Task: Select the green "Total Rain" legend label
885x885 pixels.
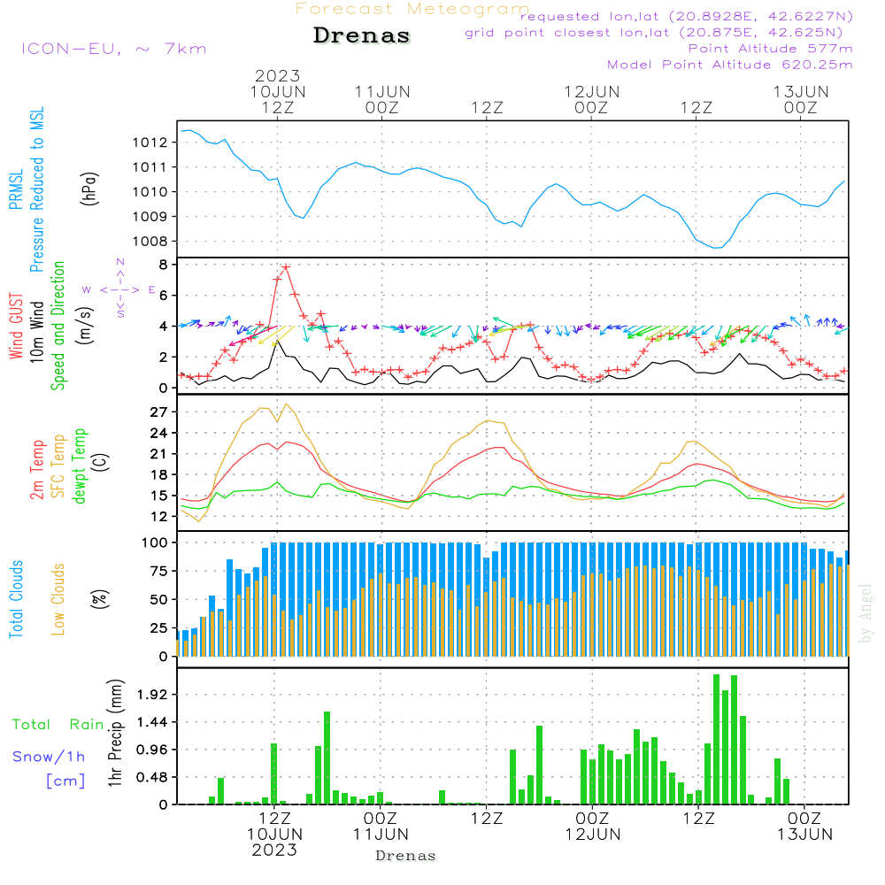Action: pyautogui.click(x=58, y=724)
